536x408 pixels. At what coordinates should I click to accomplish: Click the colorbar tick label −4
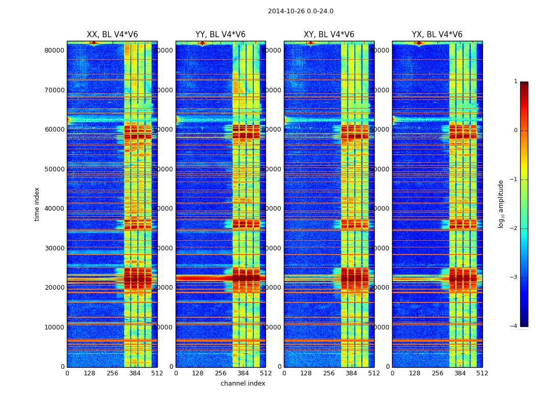pos(514,326)
